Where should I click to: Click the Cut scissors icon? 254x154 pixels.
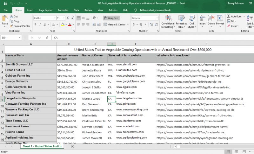(x=11, y=16)
